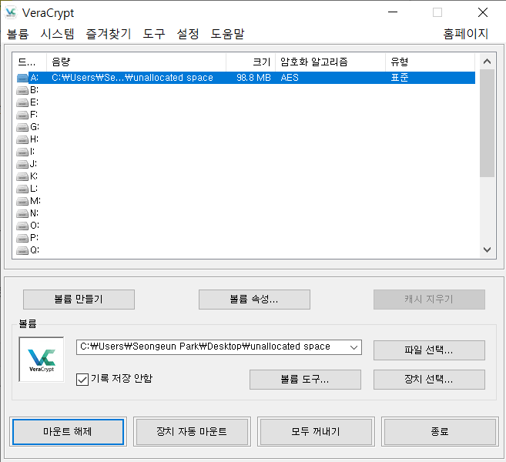Viewport: 506px width, 462px height.
Task: Select the K: drive slot icon
Action: tap(22, 176)
